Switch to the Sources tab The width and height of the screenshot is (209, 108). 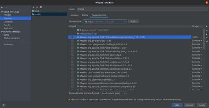click(x=74, y=15)
